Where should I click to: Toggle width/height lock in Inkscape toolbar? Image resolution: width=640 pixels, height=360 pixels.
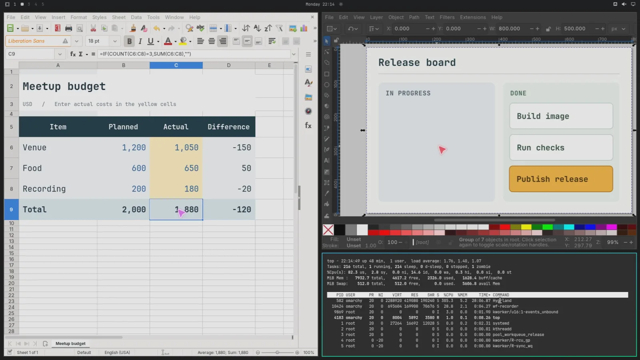(x=548, y=28)
